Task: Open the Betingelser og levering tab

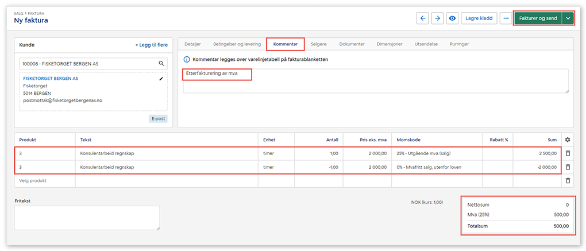Action: tap(237, 44)
